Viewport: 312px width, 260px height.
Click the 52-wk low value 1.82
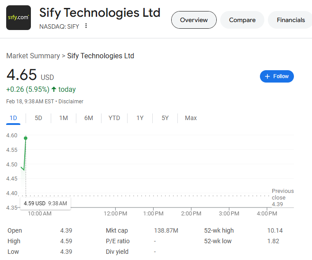273,241
